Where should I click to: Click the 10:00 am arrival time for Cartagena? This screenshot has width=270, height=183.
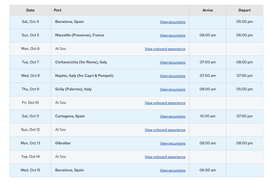click(x=208, y=116)
